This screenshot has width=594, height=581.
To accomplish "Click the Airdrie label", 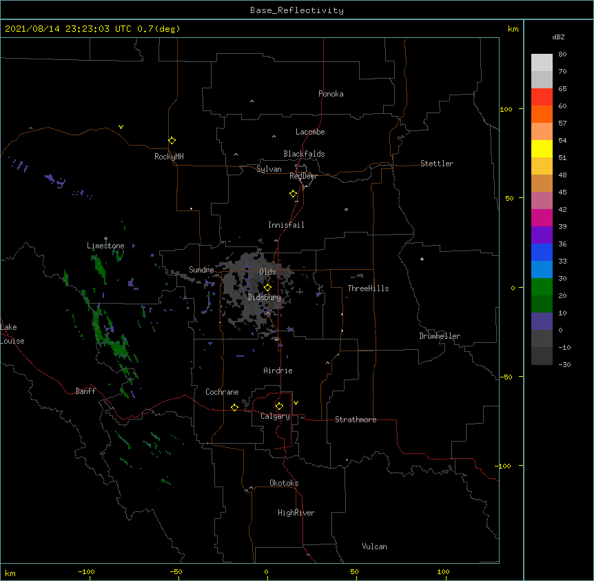I will [278, 371].
